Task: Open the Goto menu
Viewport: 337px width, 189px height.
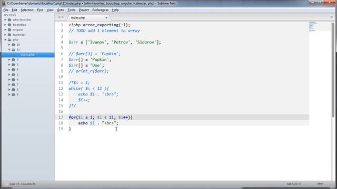Action: pos(61,10)
